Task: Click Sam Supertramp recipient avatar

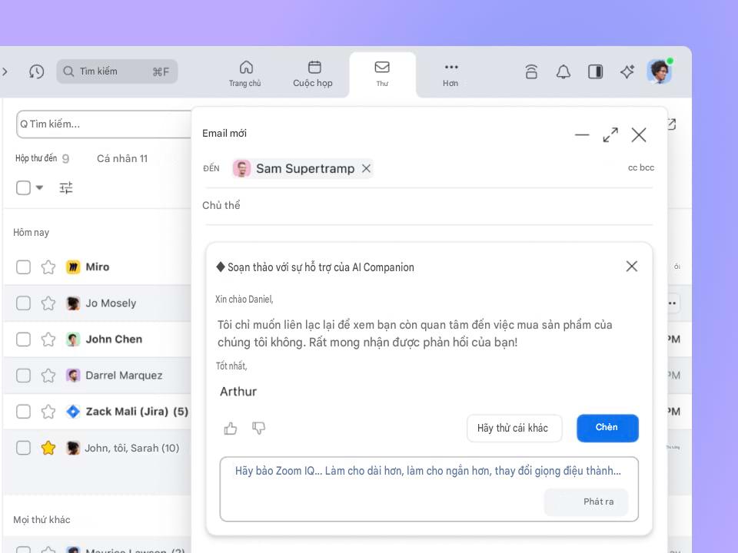Action: tap(241, 168)
